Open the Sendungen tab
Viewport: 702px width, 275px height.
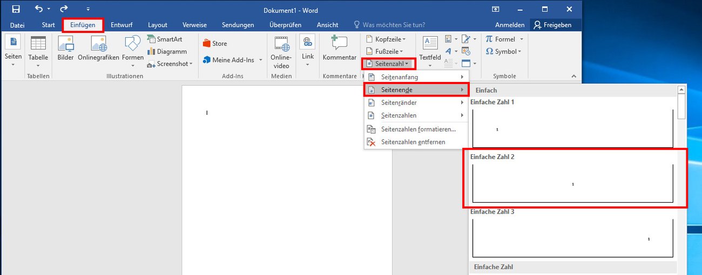(x=238, y=25)
